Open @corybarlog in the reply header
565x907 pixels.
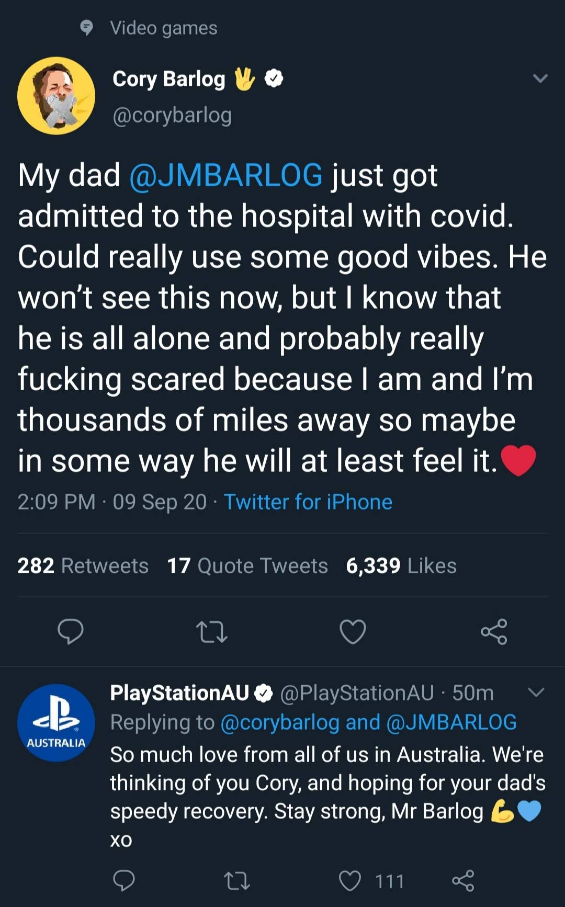(x=280, y=722)
